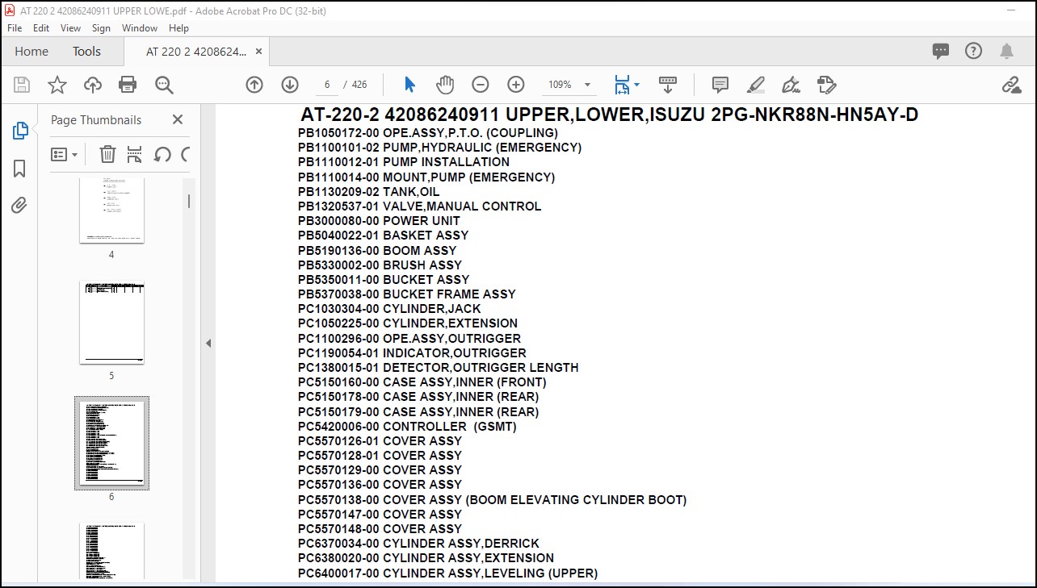The height and width of the screenshot is (588, 1037).
Task: Zoom in with plus icon
Action: (x=516, y=85)
